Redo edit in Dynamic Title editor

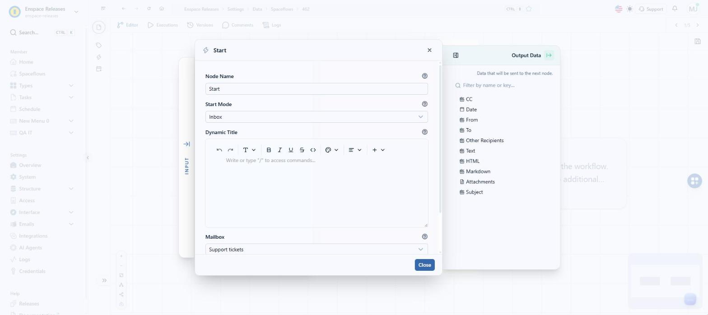coord(230,150)
